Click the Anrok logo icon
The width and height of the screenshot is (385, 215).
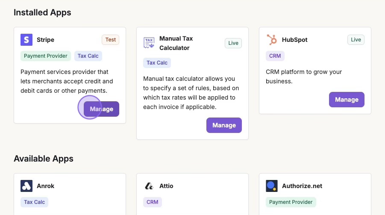pyautogui.click(x=26, y=186)
